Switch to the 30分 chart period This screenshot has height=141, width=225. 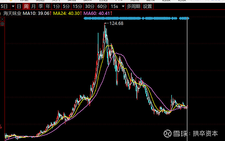(x=90, y=6)
